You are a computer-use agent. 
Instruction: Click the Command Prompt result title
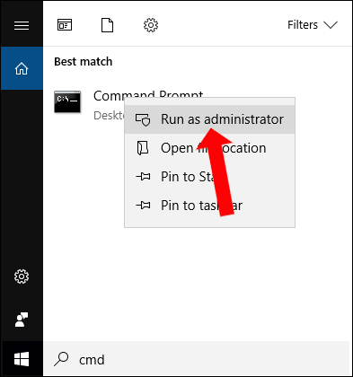pyautogui.click(x=148, y=96)
